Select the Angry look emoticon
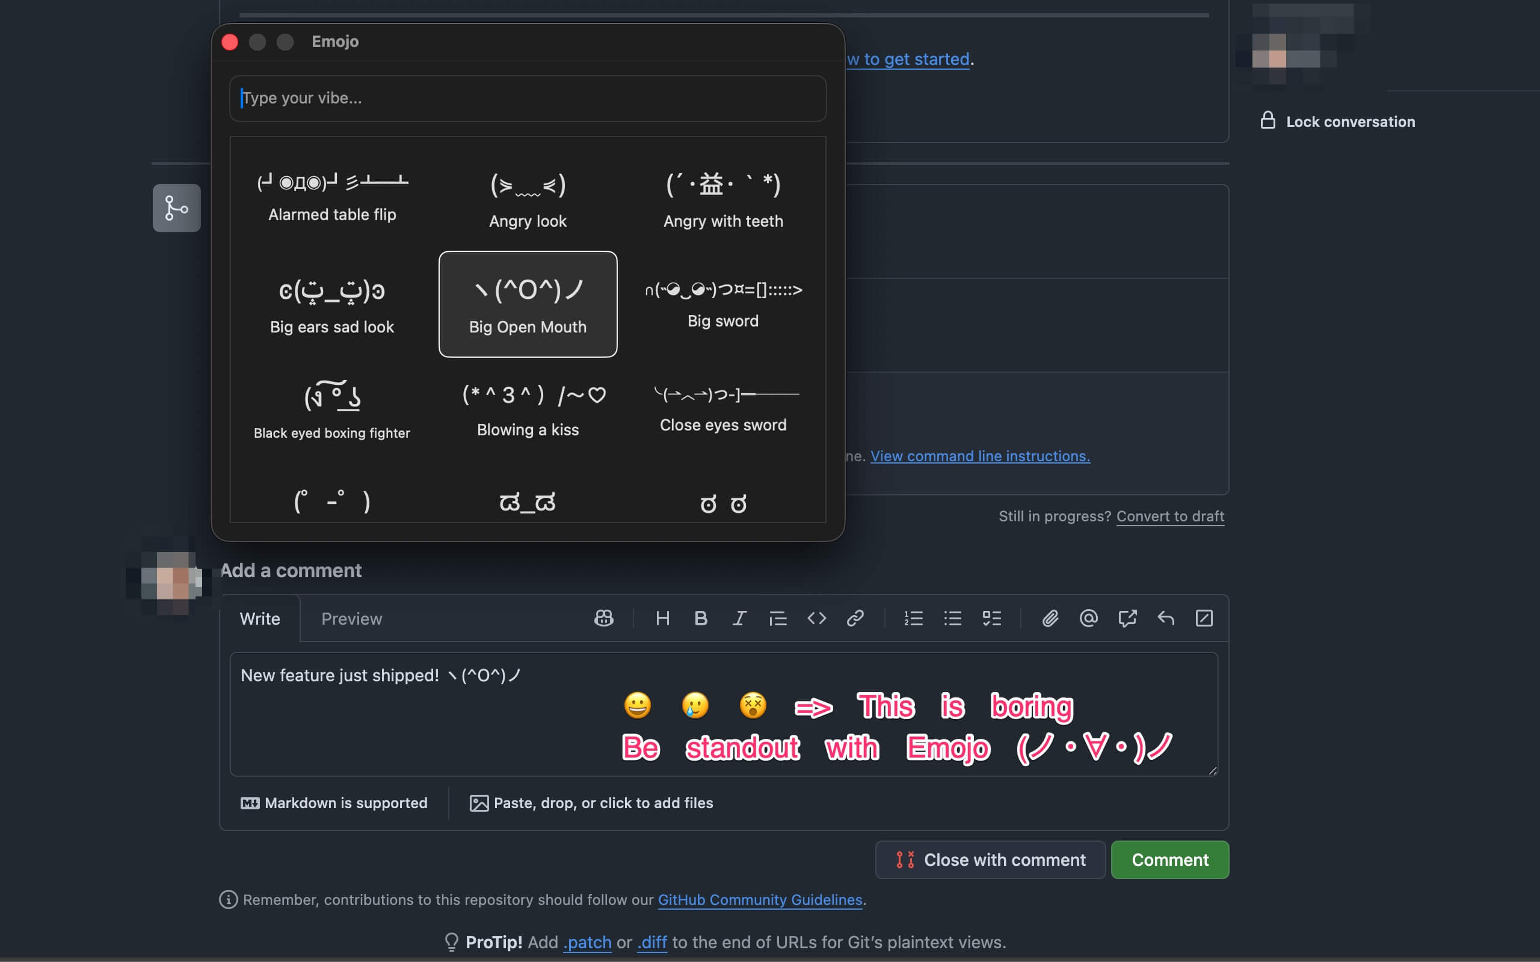Viewport: 1540px width, 962px height. point(528,200)
